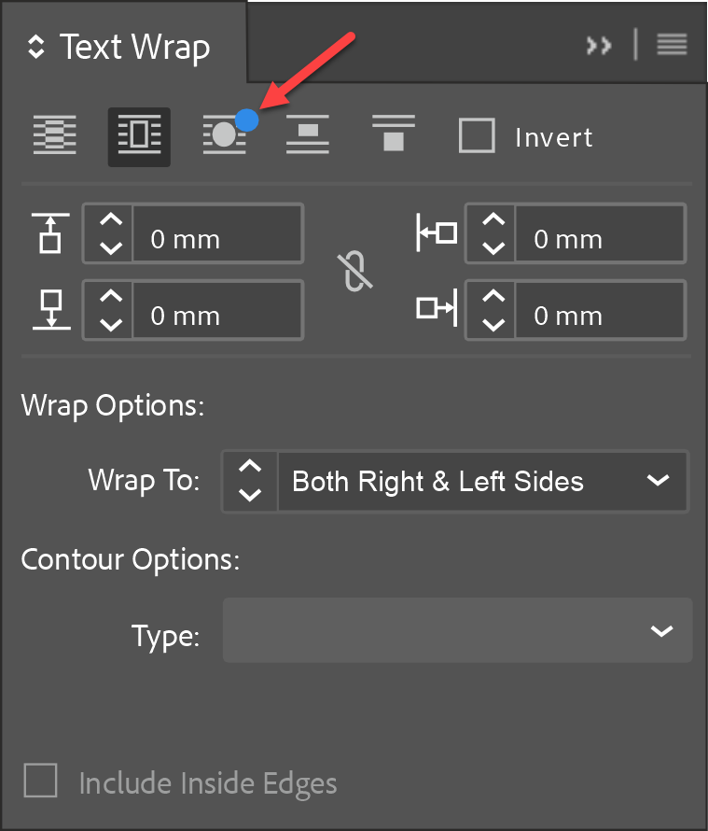Open the Wrap To dropdown
This screenshot has width=708, height=831.
coord(482,481)
